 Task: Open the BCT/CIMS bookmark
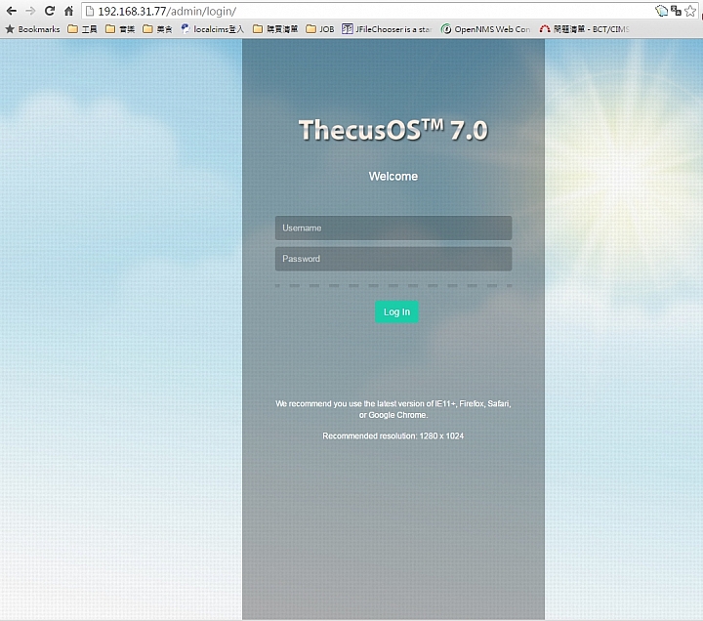pyautogui.click(x=585, y=29)
